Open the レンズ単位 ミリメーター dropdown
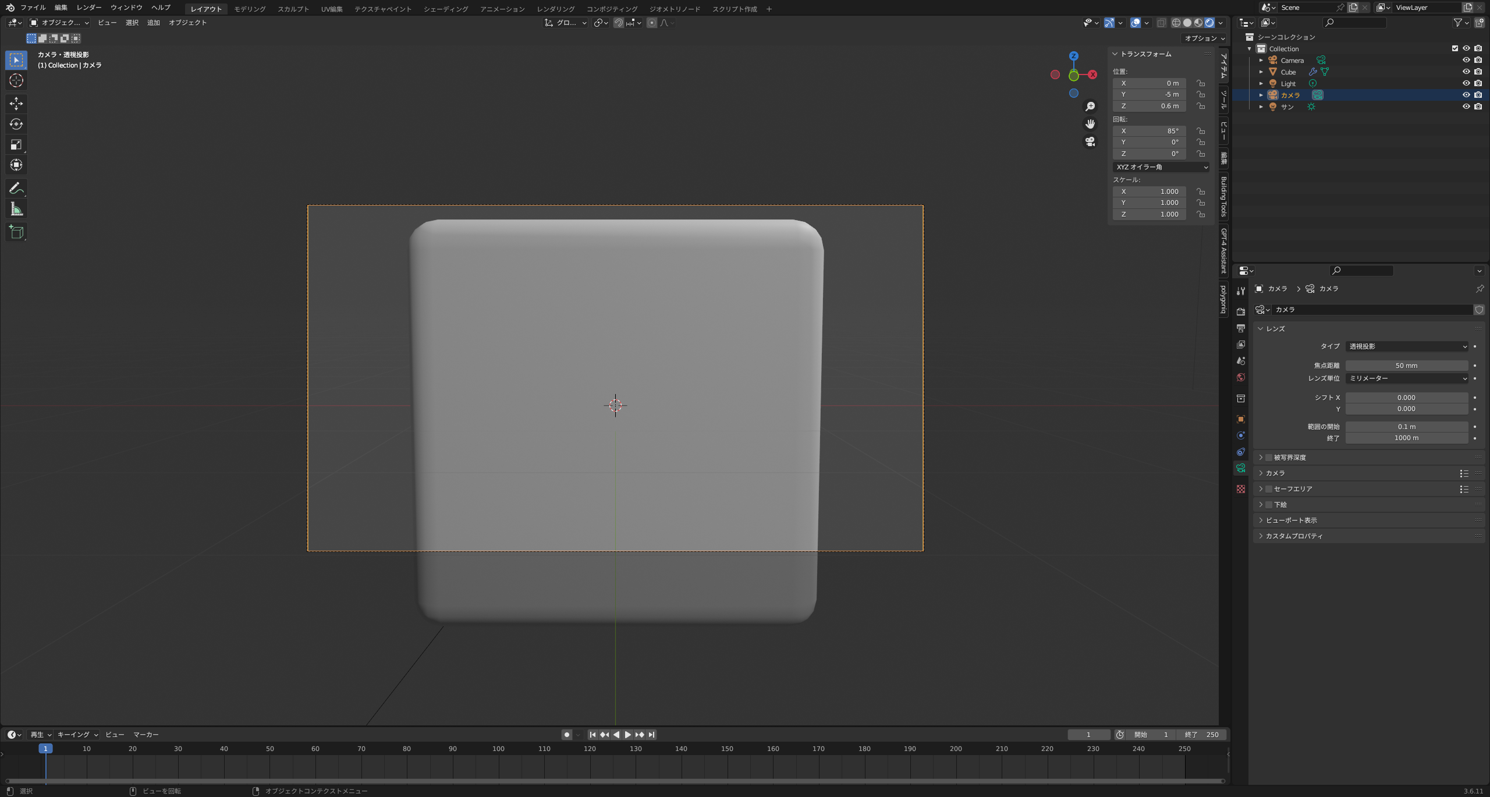 coord(1407,378)
